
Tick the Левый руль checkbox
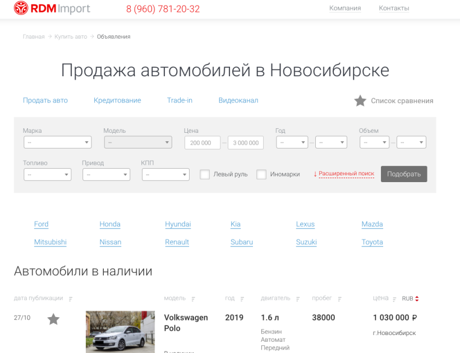205,174
